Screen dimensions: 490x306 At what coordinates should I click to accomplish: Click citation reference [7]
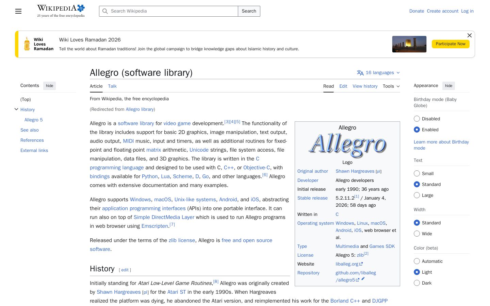pyautogui.click(x=172, y=224)
